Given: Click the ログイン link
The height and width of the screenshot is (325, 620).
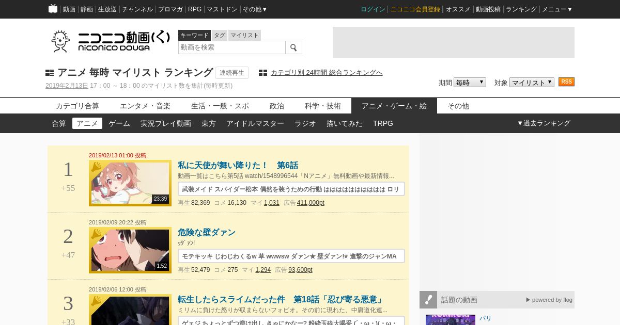Looking at the screenshot, I should [373, 9].
